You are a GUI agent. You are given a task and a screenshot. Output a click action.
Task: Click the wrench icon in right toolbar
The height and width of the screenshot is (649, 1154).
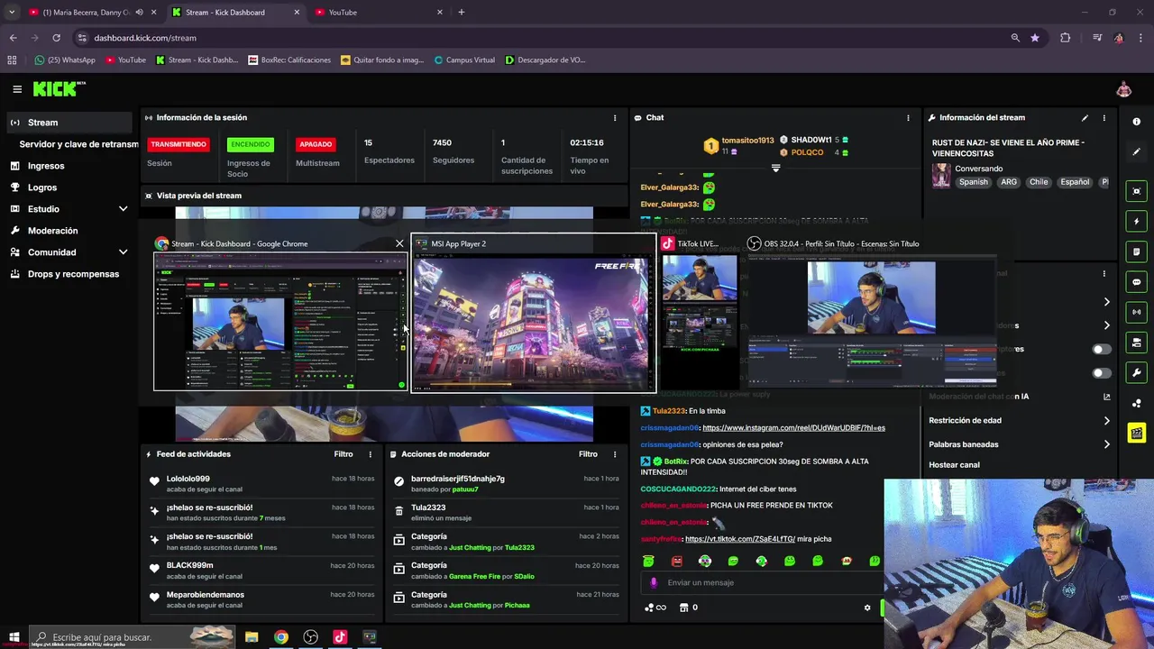[1136, 372]
